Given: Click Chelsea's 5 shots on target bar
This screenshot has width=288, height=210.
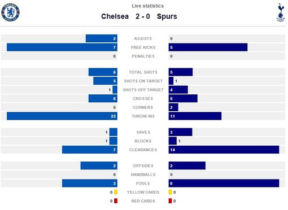Looking at the screenshot, I should 106,81.
